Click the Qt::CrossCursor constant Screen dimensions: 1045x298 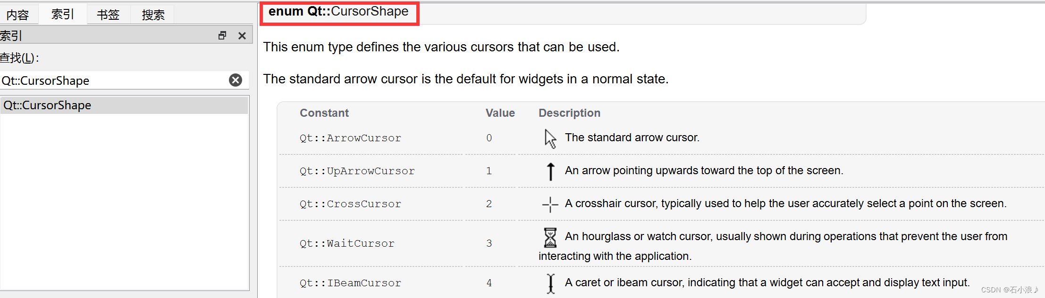pos(350,204)
